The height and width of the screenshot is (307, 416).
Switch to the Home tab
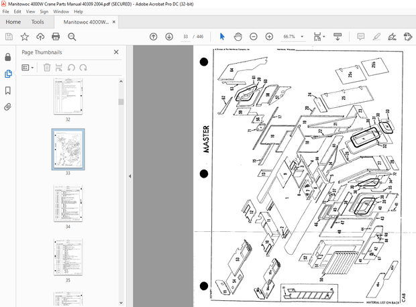point(13,22)
